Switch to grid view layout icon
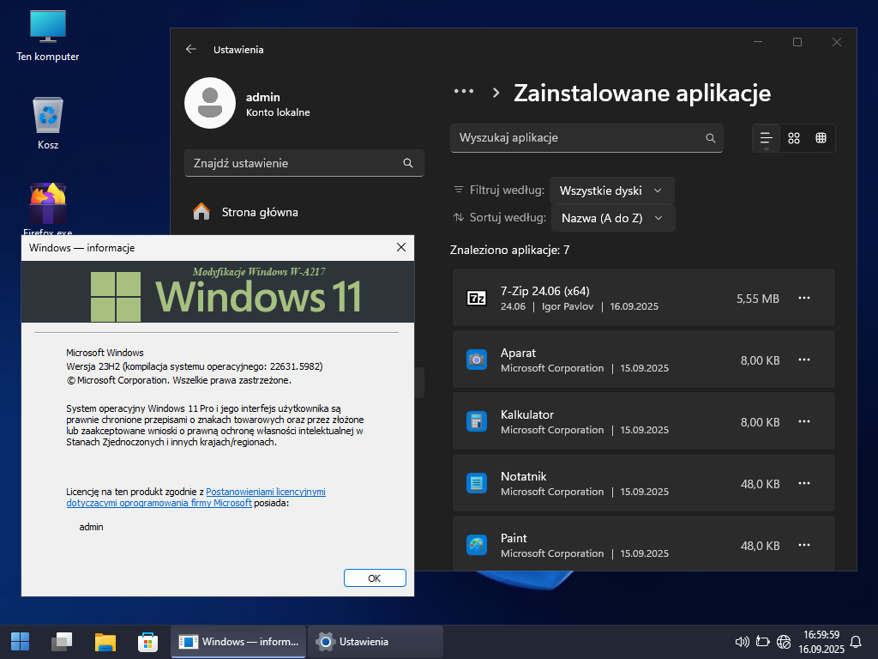 pyautogui.click(x=794, y=138)
